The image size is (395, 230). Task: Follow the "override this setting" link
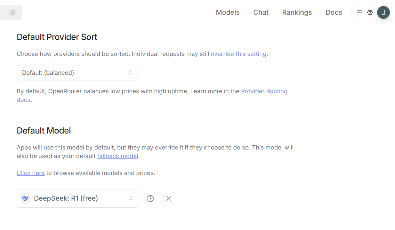click(x=238, y=54)
